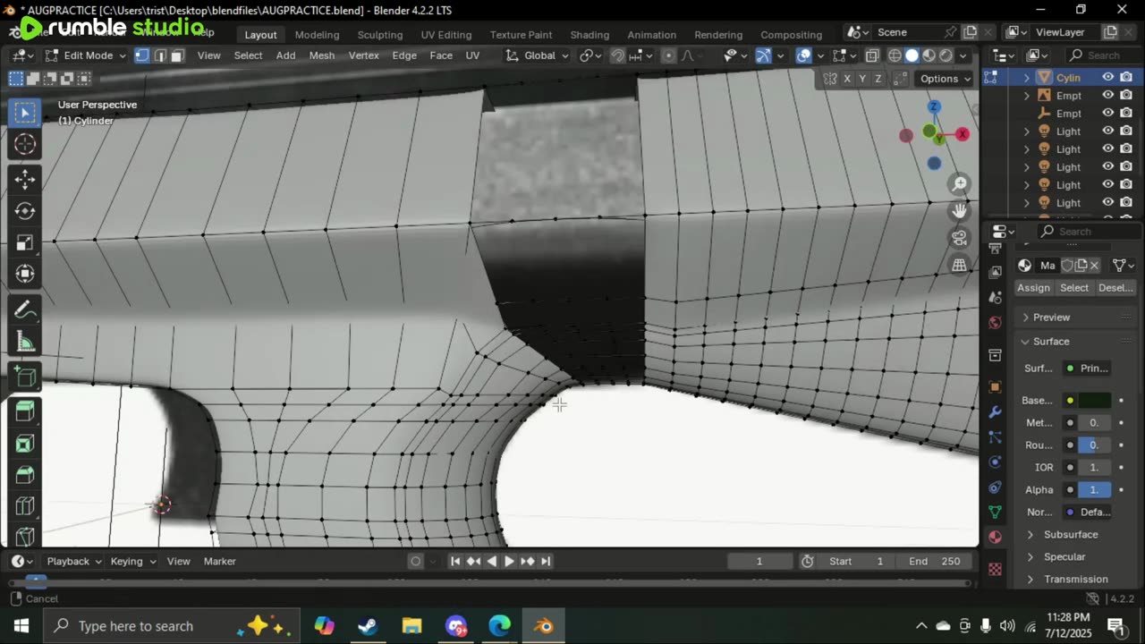The image size is (1145, 644).
Task: Toggle X-ray view in header
Action: [x=871, y=55]
